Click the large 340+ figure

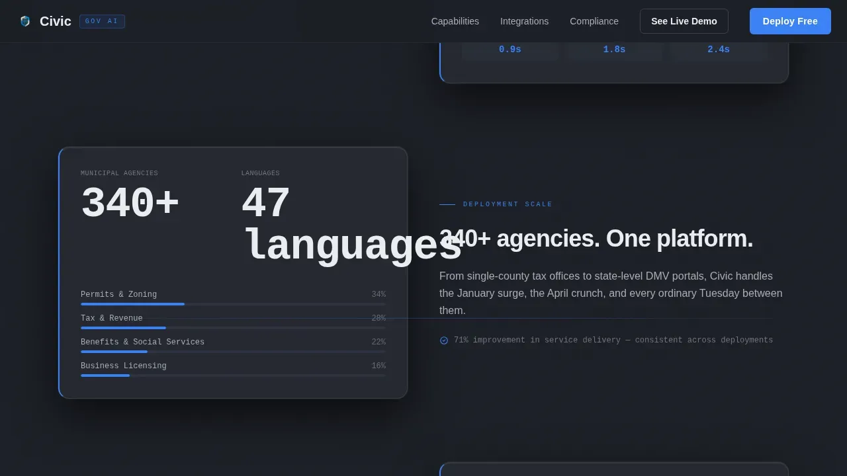pyautogui.click(x=130, y=204)
